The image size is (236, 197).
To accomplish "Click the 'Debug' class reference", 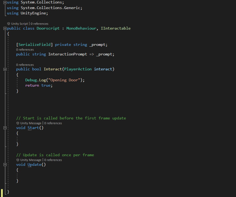I will click(x=31, y=80).
